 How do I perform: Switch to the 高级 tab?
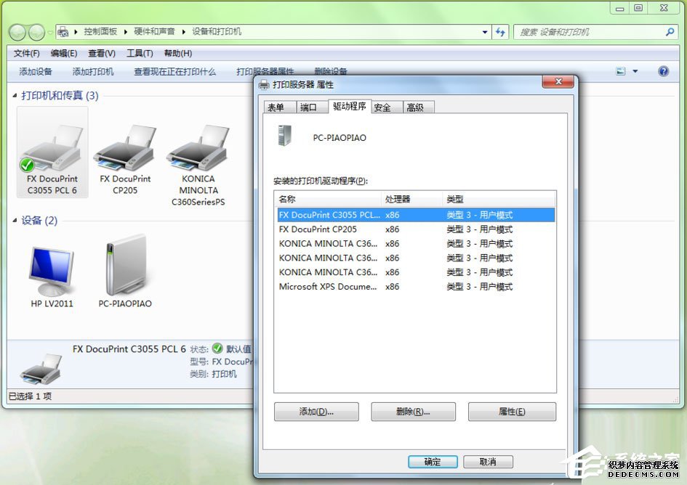point(419,107)
